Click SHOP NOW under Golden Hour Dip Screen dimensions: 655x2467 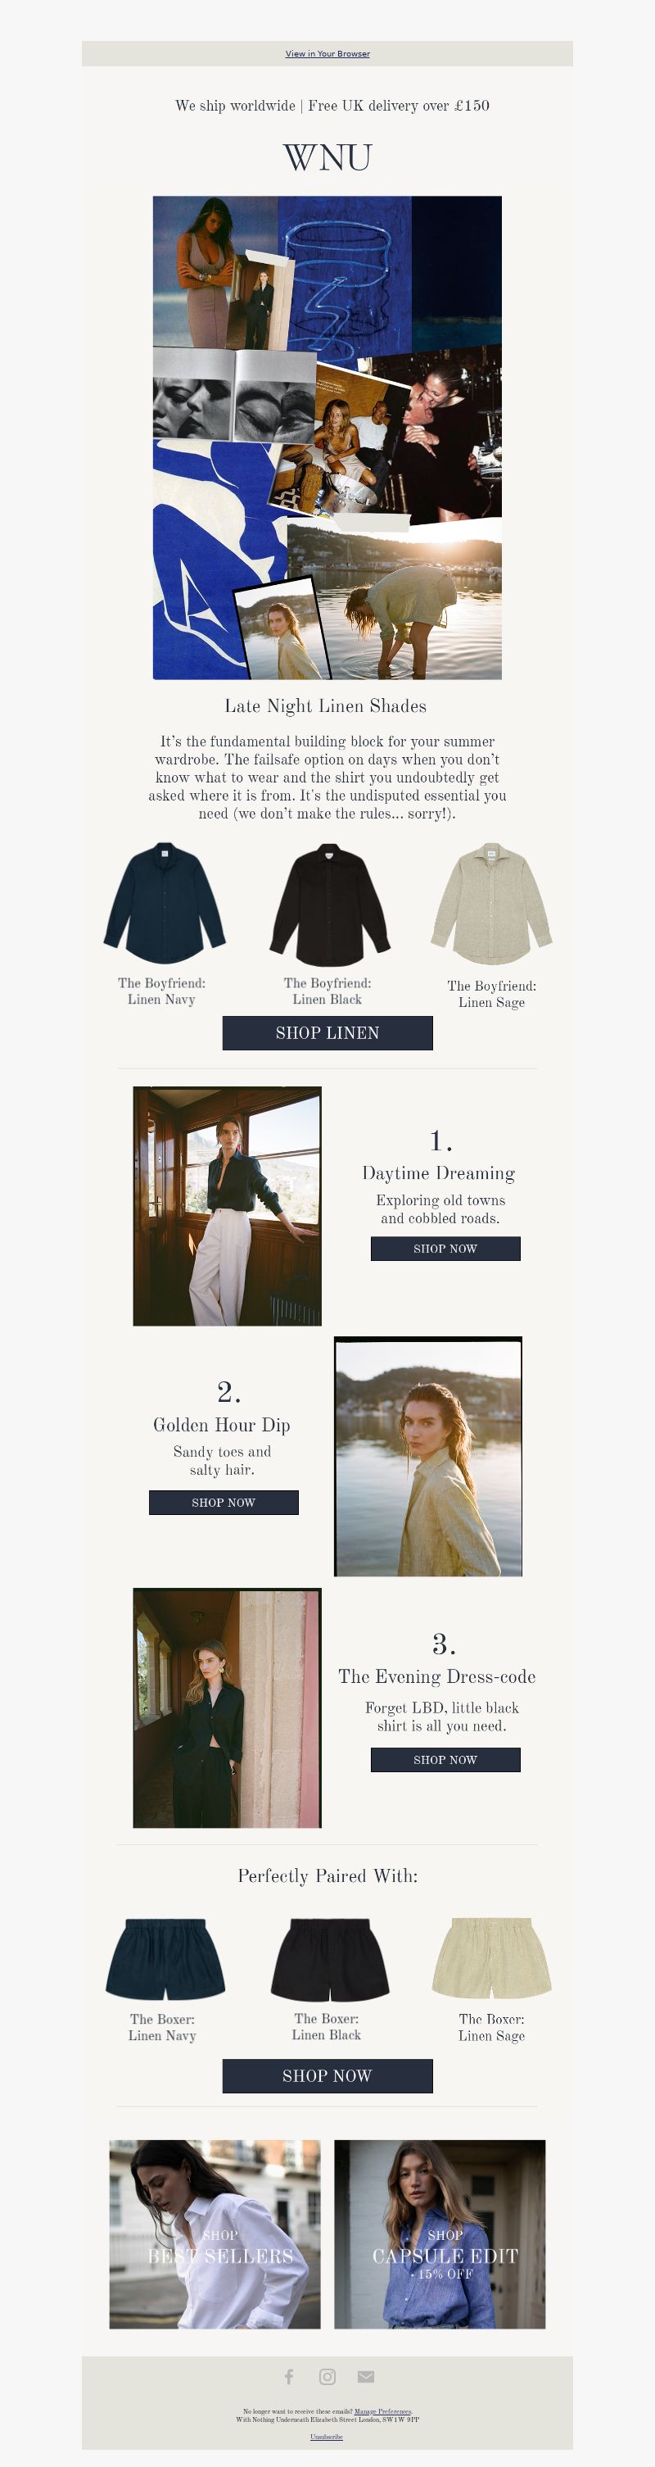(224, 1502)
